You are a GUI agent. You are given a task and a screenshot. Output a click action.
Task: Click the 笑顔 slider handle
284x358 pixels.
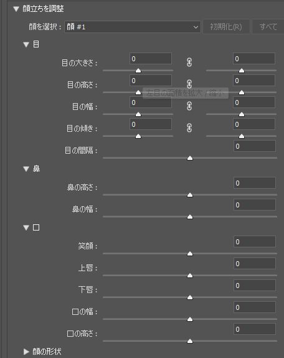click(x=190, y=254)
